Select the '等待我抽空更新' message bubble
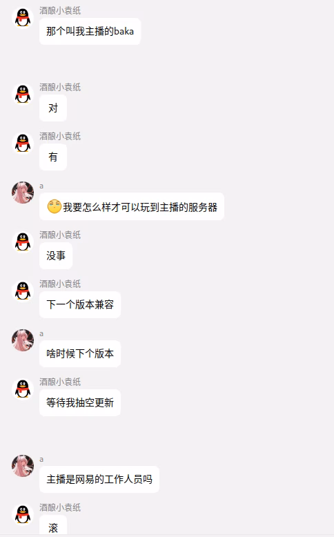 click(x=80, y=403)
